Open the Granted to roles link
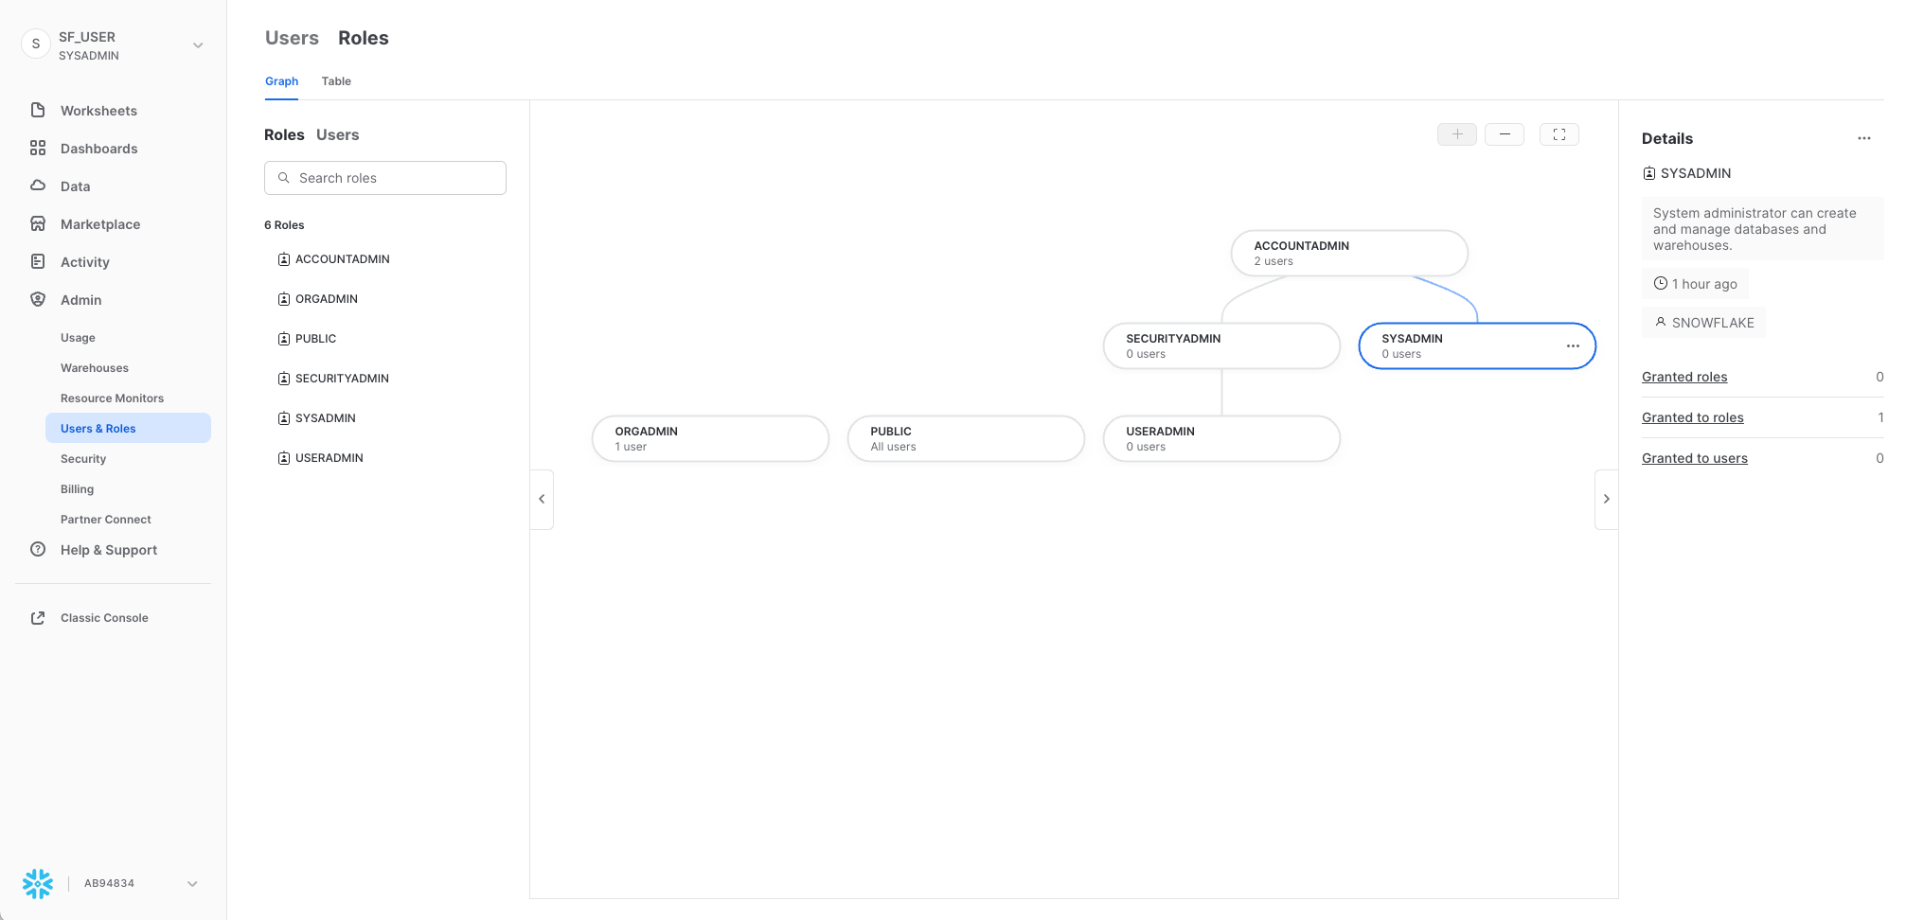 [x=1692, y=417]
